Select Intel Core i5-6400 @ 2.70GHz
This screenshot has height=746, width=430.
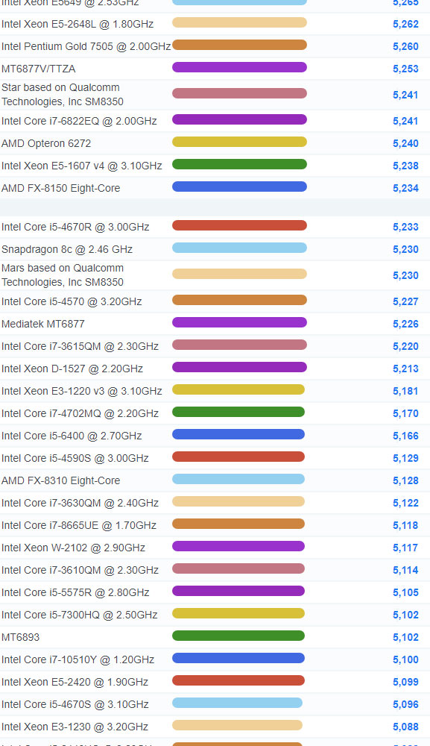(72, 436)
